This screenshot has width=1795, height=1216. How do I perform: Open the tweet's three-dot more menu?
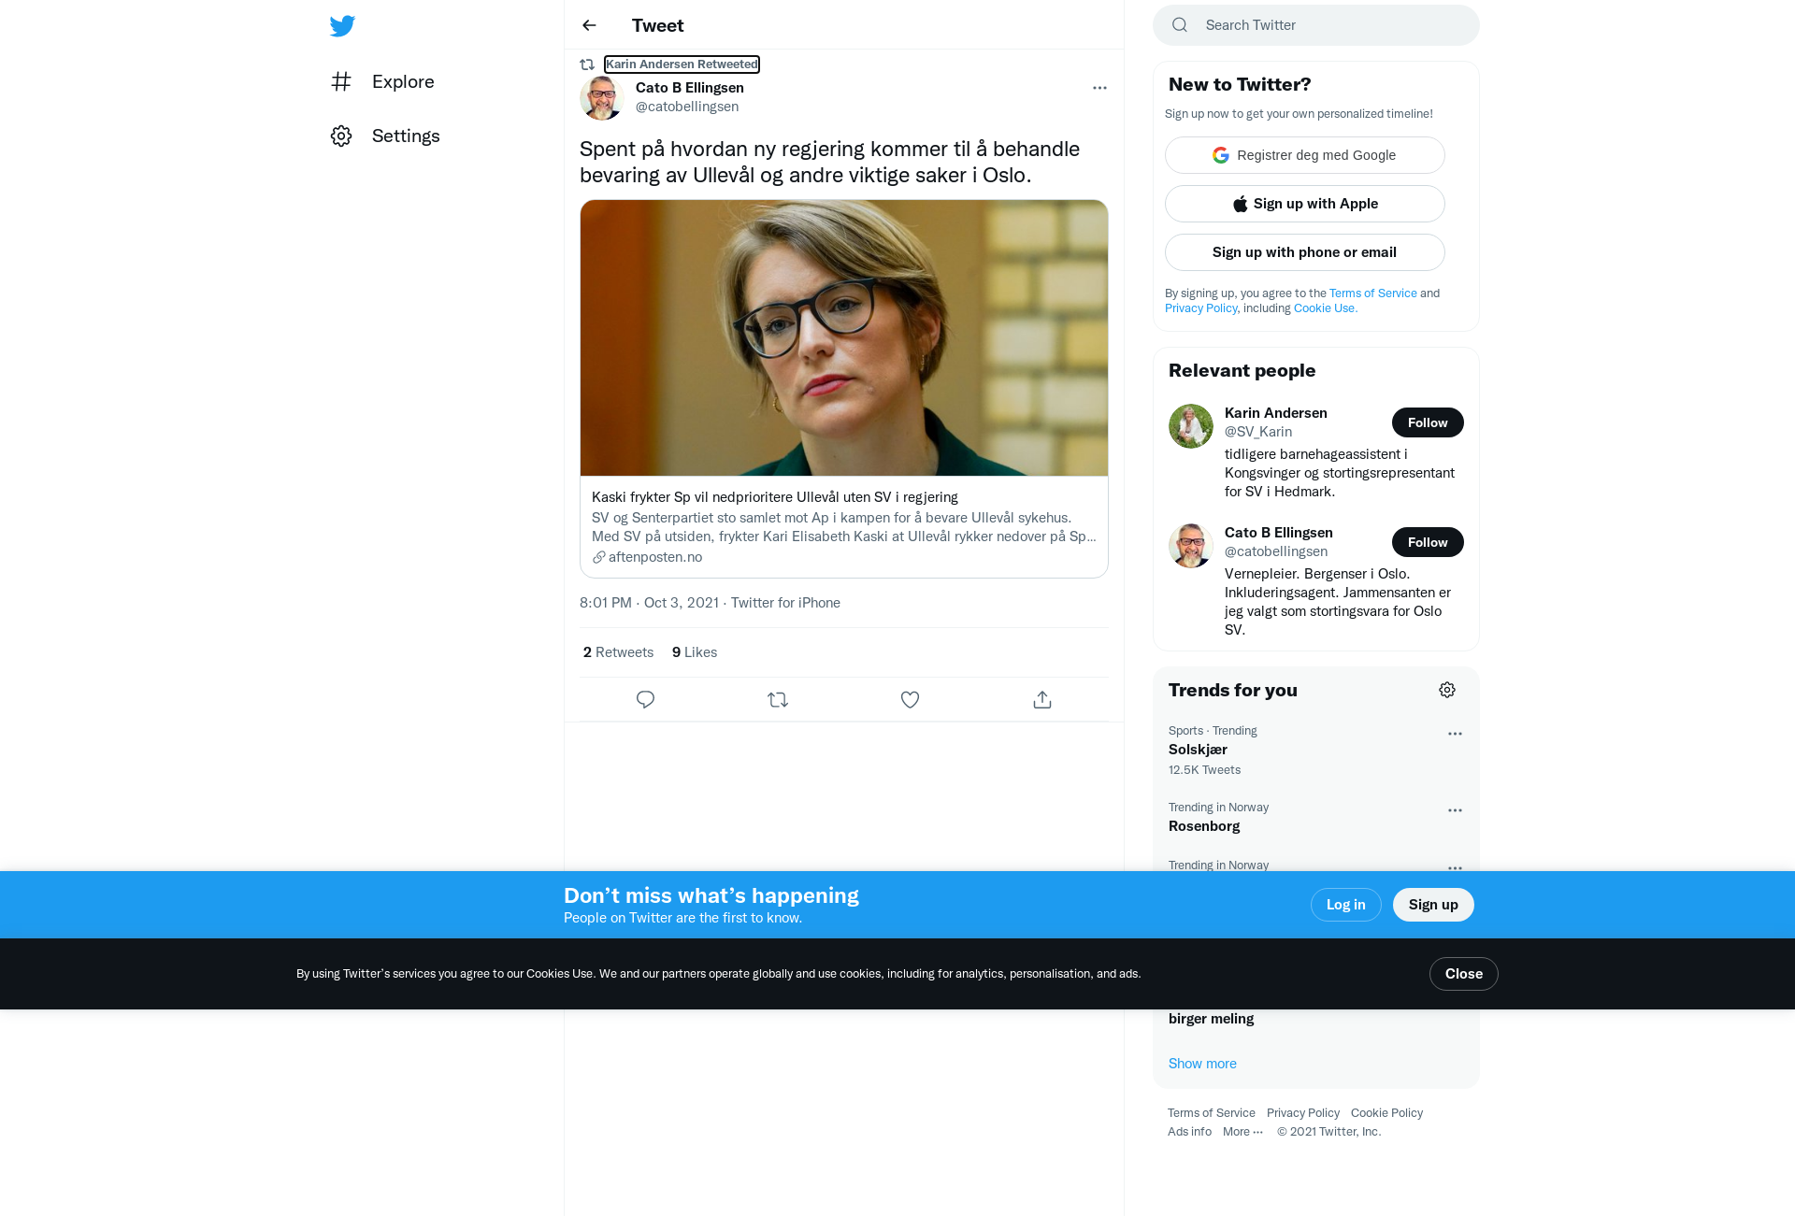(1099, 88)
